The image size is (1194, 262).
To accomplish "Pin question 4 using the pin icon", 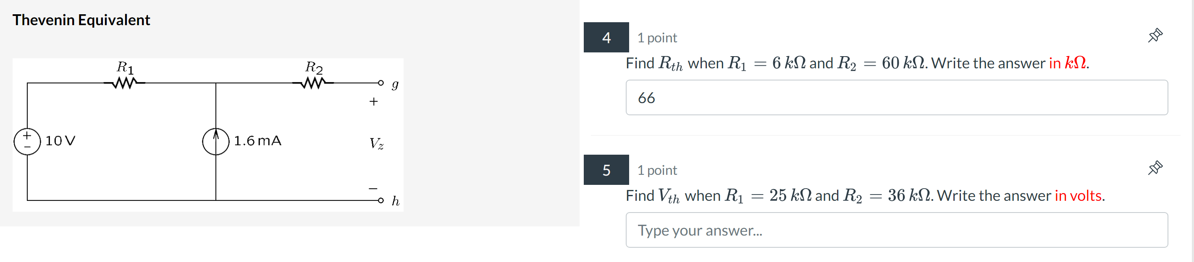I will (x=1155, y=34).
